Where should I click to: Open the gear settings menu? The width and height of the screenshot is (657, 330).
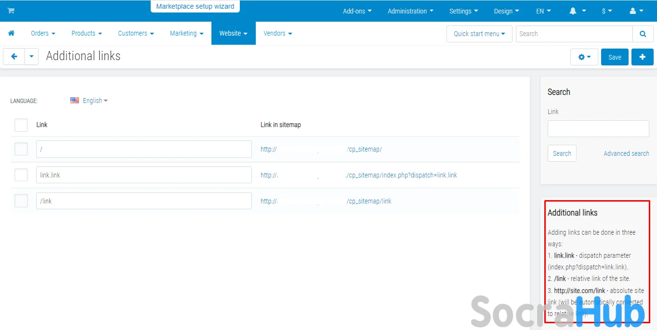[x=584, y=57]
